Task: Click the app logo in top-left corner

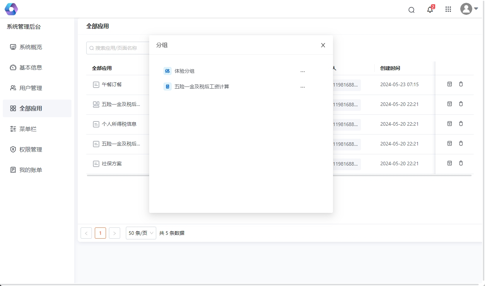Action: 11,9
